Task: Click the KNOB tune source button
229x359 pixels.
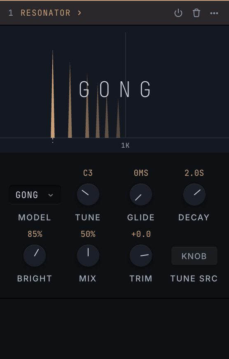Action: [194, 256]
